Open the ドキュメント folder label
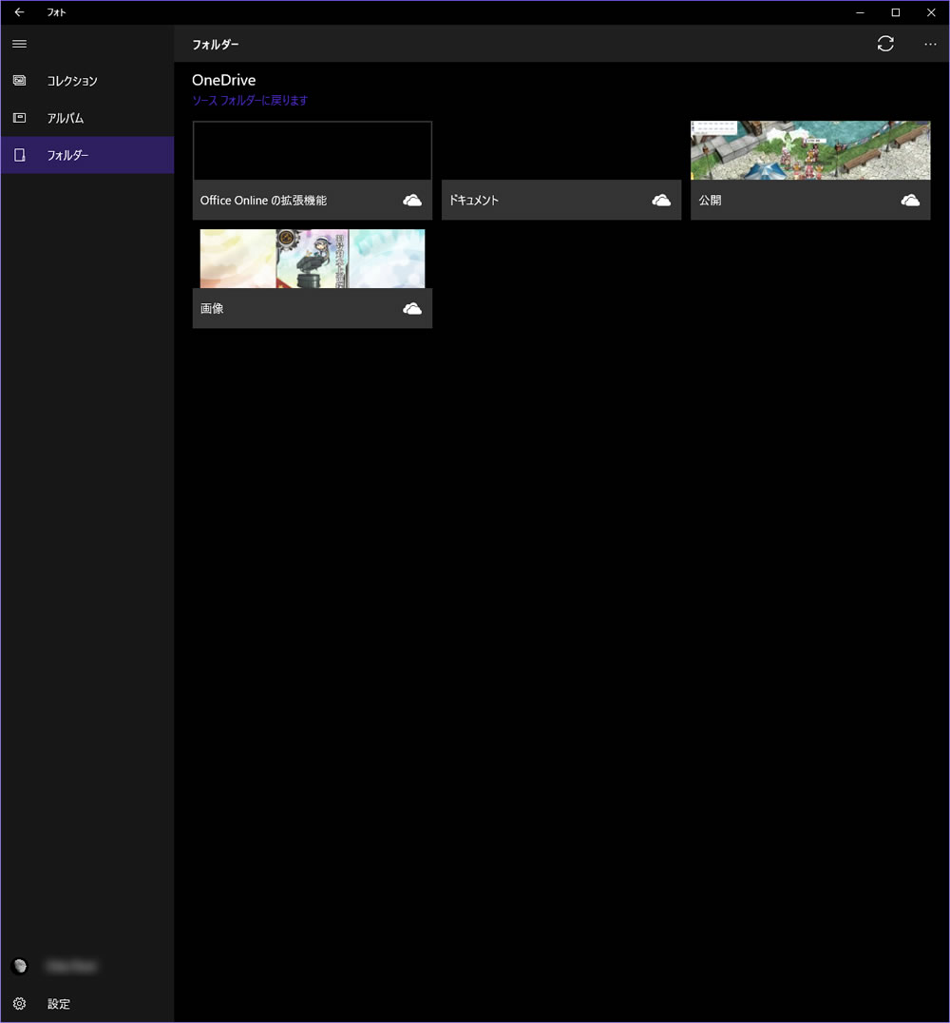This screenshot has width=950, height=1023. (474, 201)
